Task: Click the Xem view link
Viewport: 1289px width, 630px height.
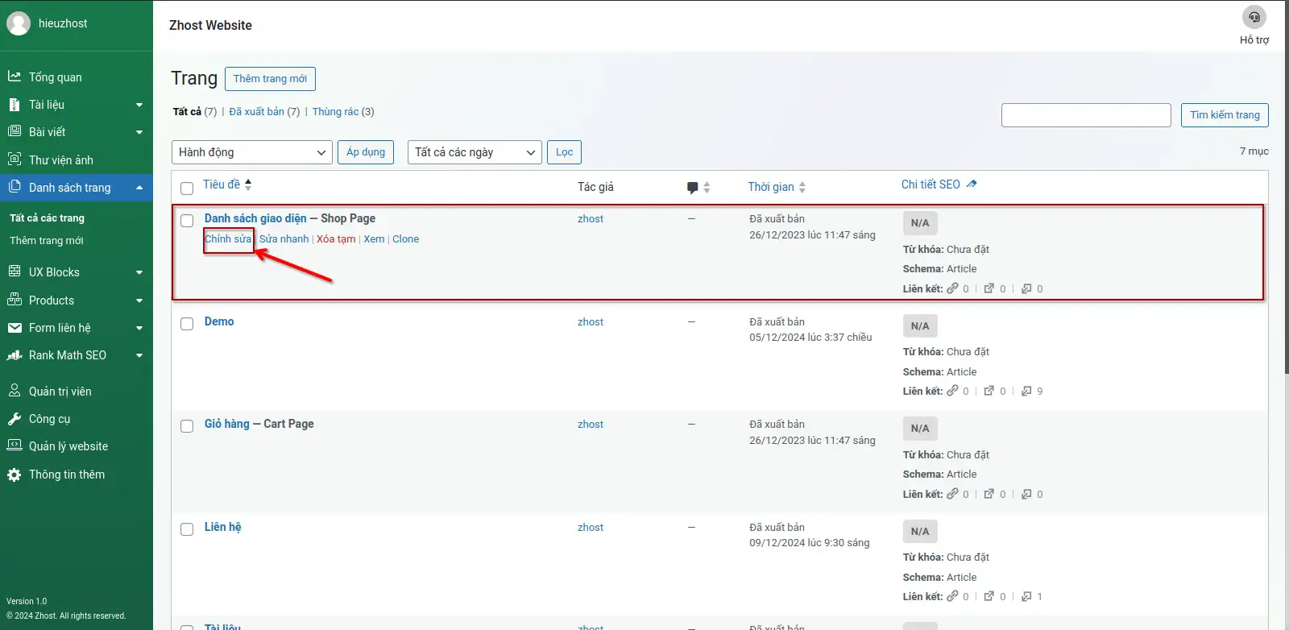Action: [374, 239]
